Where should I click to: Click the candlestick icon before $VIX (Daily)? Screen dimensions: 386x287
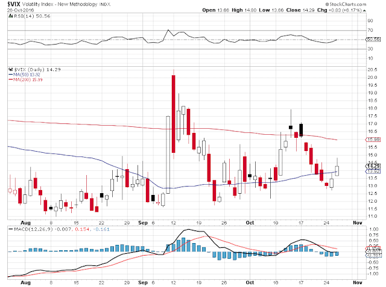pos(10,69)
